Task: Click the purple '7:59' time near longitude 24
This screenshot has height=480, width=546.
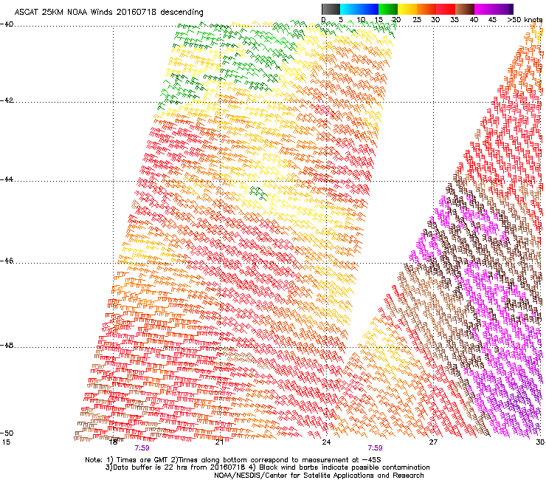Action: pyautogui.click(x=375, y=448)
